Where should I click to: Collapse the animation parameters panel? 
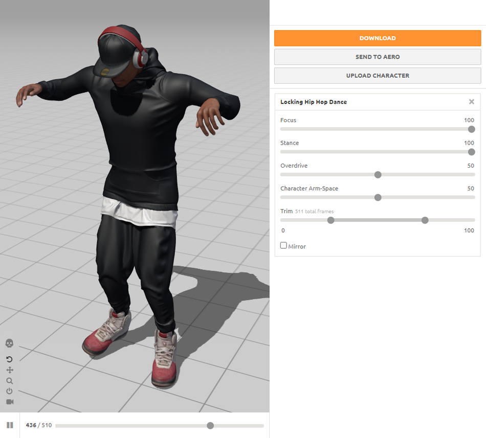click(x=471, y=102)
